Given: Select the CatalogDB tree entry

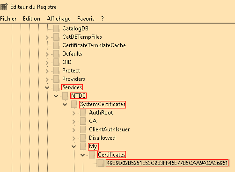Looking at the screenshot, I should coord(75,29).
